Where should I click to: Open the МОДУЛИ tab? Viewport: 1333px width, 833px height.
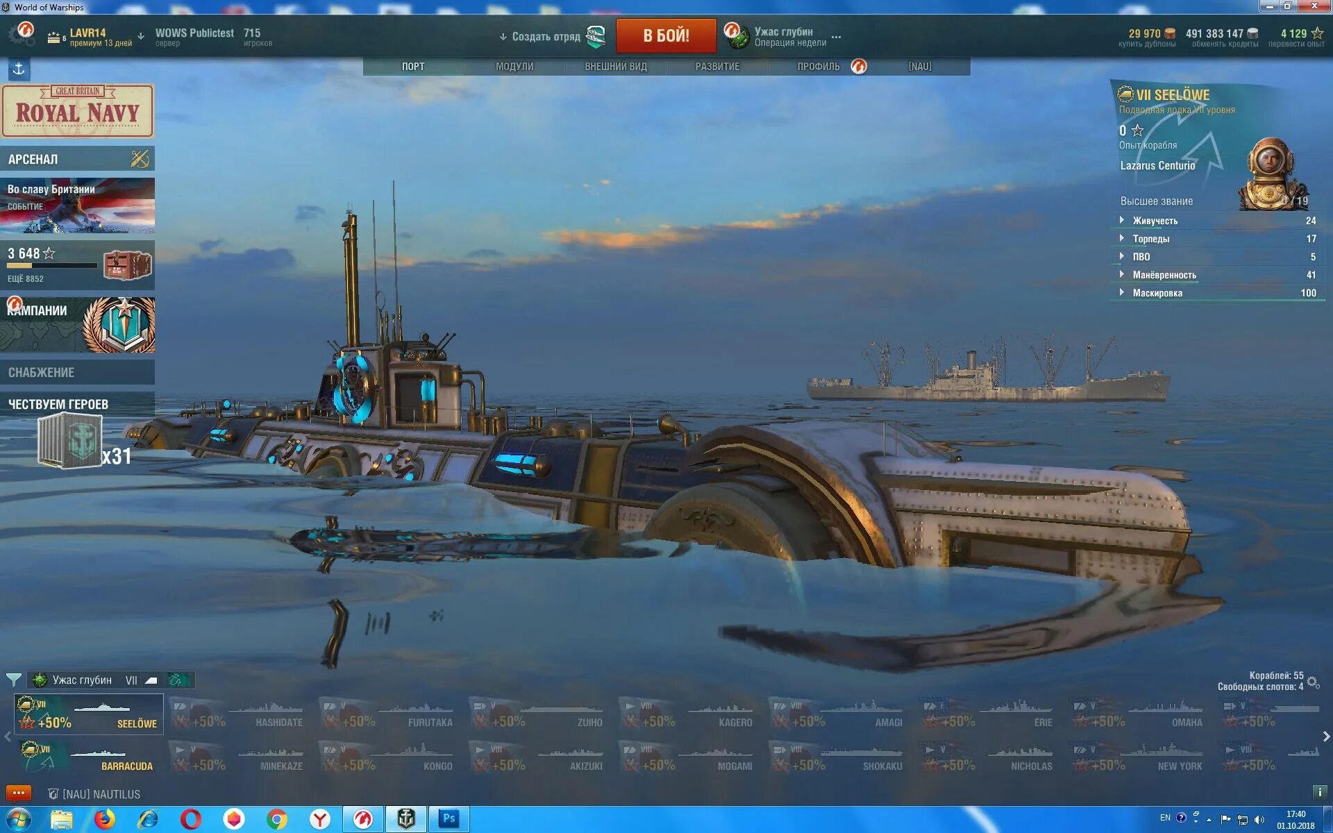coord(514,67)
